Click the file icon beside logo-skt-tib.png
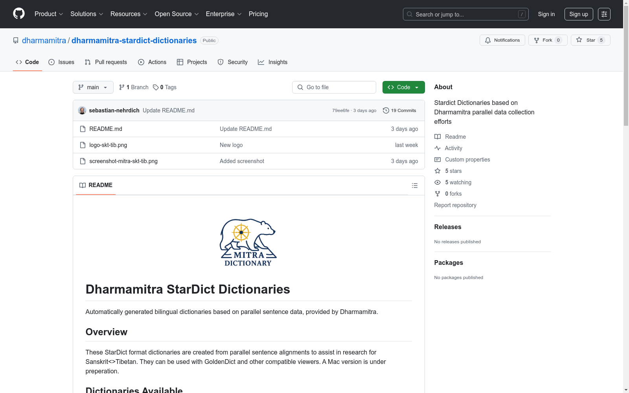The width and height of the screenshot is (629, 393). (x=83, y=145)
